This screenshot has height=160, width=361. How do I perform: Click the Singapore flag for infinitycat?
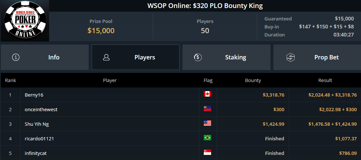pyautogui.click(x=207, y=152)
